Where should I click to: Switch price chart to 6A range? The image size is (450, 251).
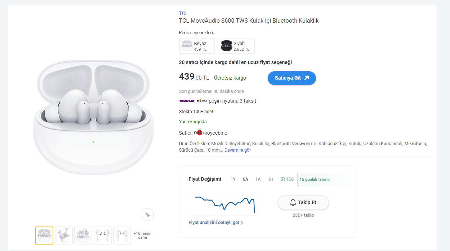coord(245,179)
